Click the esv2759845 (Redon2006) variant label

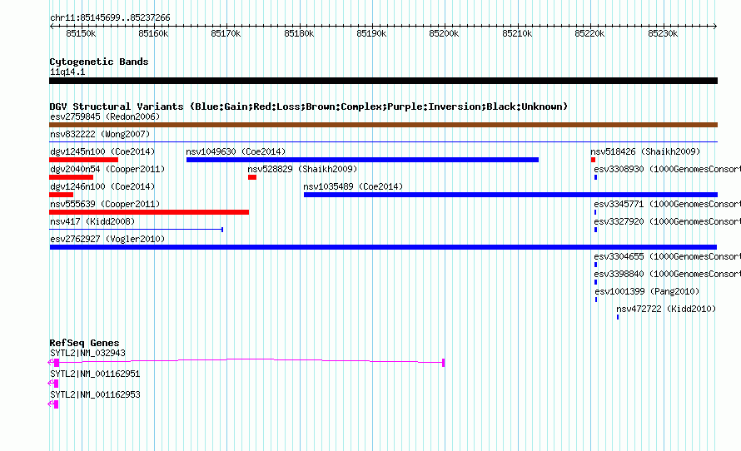coord(105,116)
